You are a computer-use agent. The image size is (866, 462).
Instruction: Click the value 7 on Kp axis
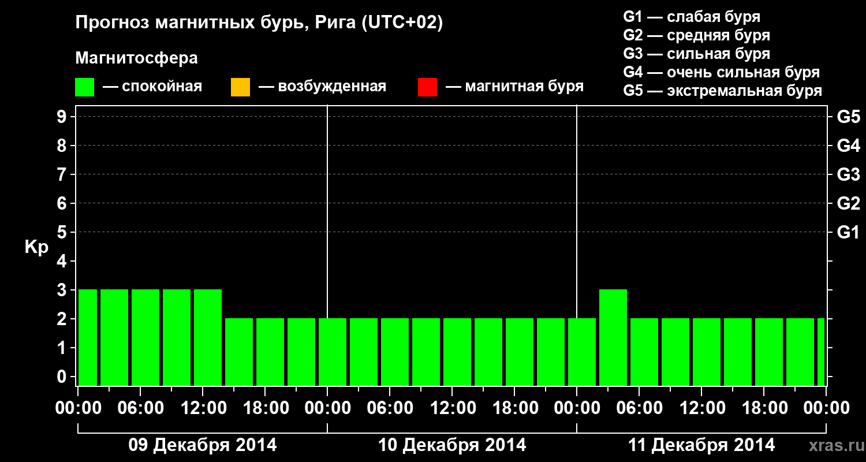pos(63,174)
